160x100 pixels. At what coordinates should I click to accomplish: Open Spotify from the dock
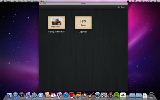tap(117, 95)
